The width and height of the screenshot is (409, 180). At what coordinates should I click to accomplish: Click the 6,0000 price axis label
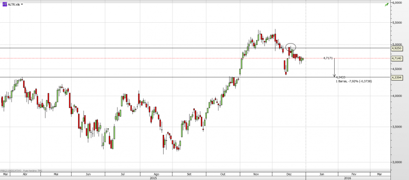tap(397, 3)
